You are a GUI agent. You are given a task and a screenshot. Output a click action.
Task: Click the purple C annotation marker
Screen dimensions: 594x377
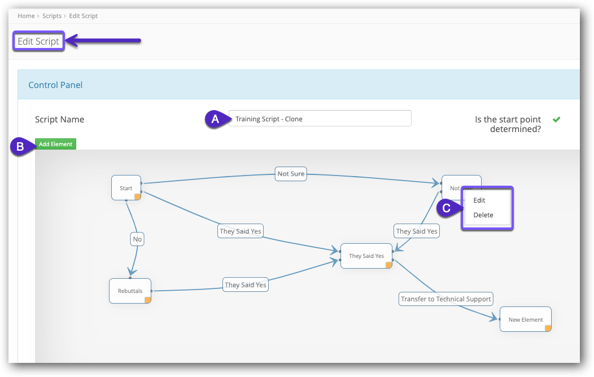point(446,208)
